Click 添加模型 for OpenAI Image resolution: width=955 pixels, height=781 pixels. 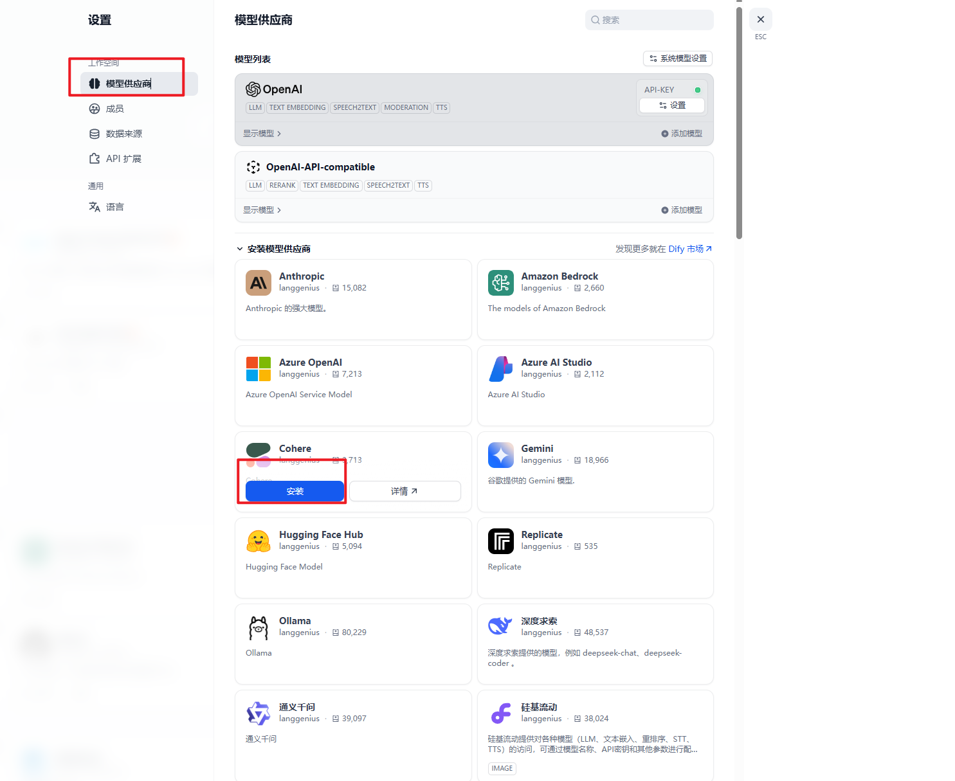682,134
